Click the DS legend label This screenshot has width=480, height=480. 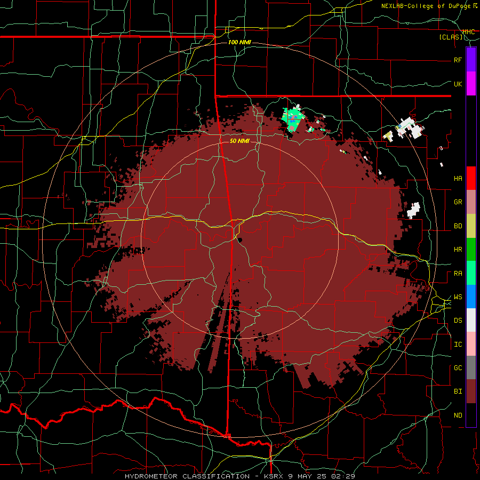click(x=458, y=321)
